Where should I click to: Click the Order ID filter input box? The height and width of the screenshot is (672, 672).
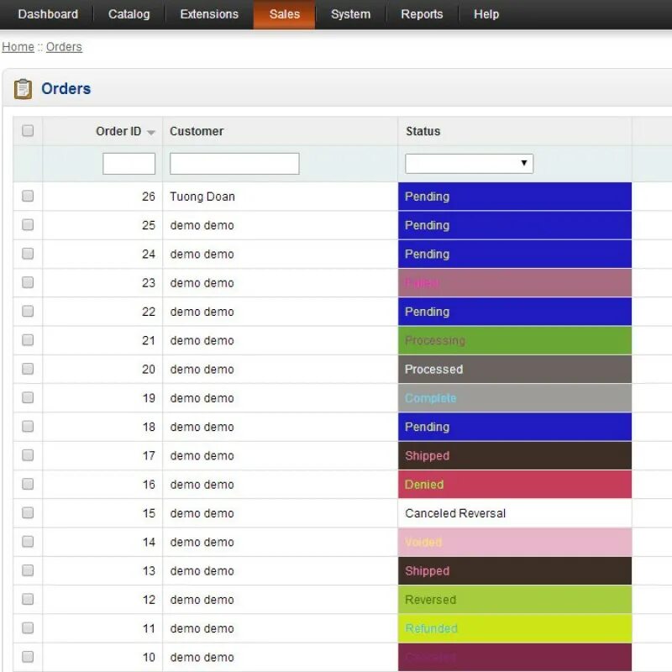[x=129, y=163]
